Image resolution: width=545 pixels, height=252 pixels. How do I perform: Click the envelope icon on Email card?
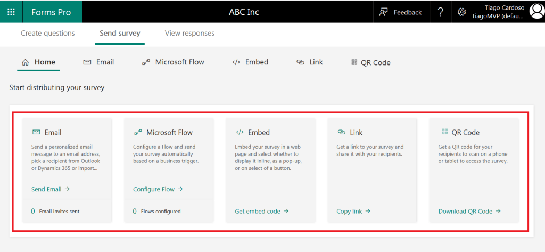[36, 132]
